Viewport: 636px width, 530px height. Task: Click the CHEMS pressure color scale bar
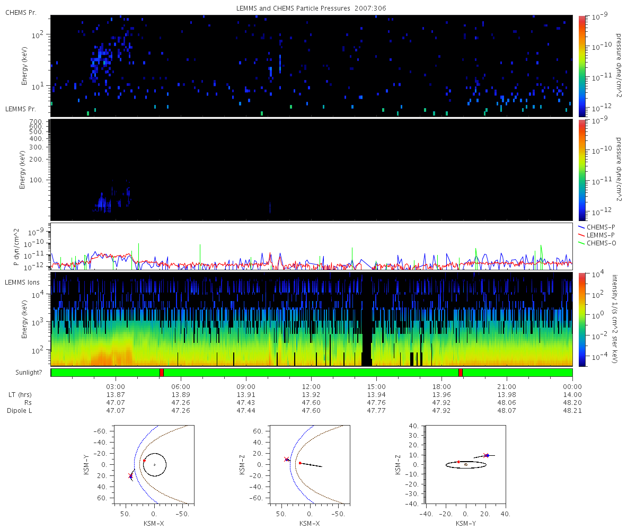tap(581, 65)
